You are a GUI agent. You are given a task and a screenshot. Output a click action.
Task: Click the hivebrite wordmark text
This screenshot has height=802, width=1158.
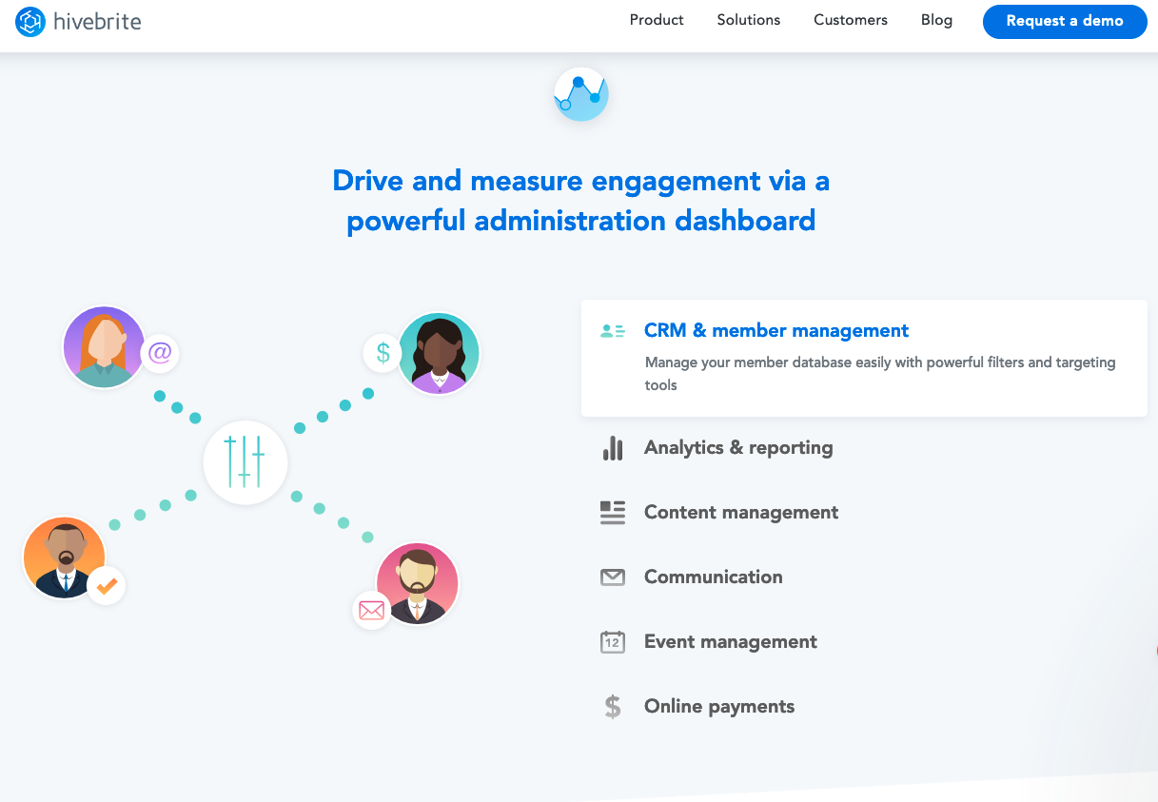coord(98,21)
